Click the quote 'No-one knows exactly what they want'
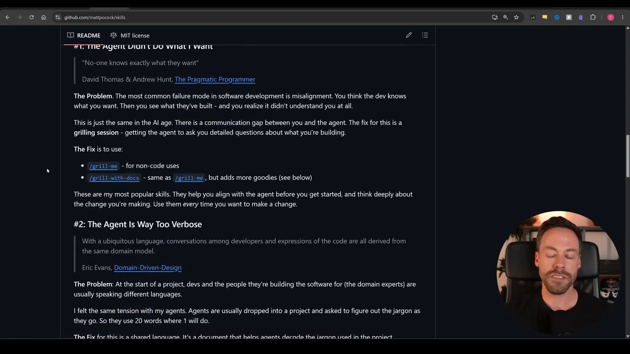630x354 pixels. (x=140, y=62)
